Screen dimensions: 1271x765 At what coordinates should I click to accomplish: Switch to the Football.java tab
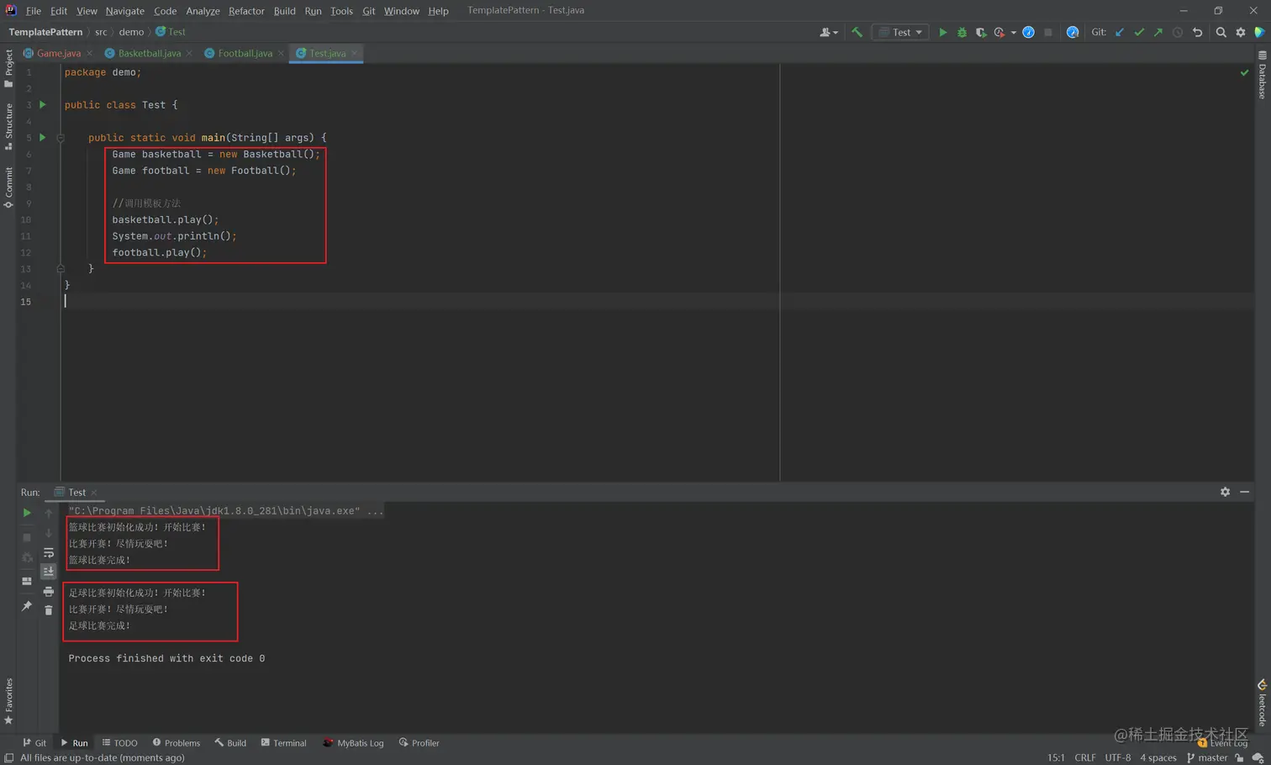245,53
